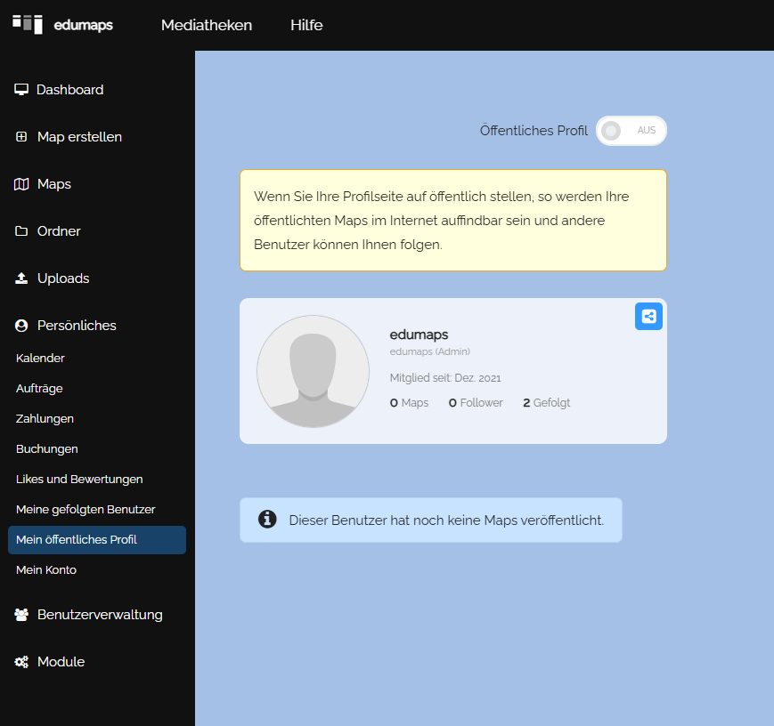Select Likes und Bewertungen

coord(79,479)
